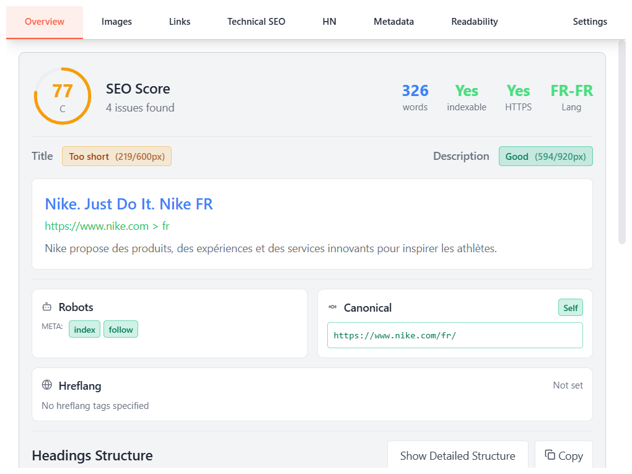The image size is (632, 474).
Task: Click the Hreflang section label
Action: tap(80, 386)
